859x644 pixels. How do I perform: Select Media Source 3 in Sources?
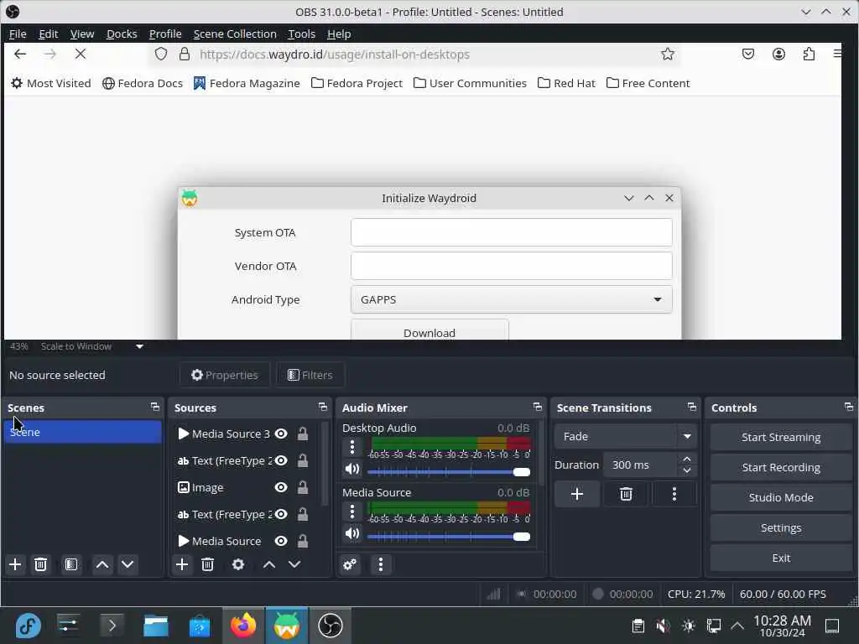[230, 434]
